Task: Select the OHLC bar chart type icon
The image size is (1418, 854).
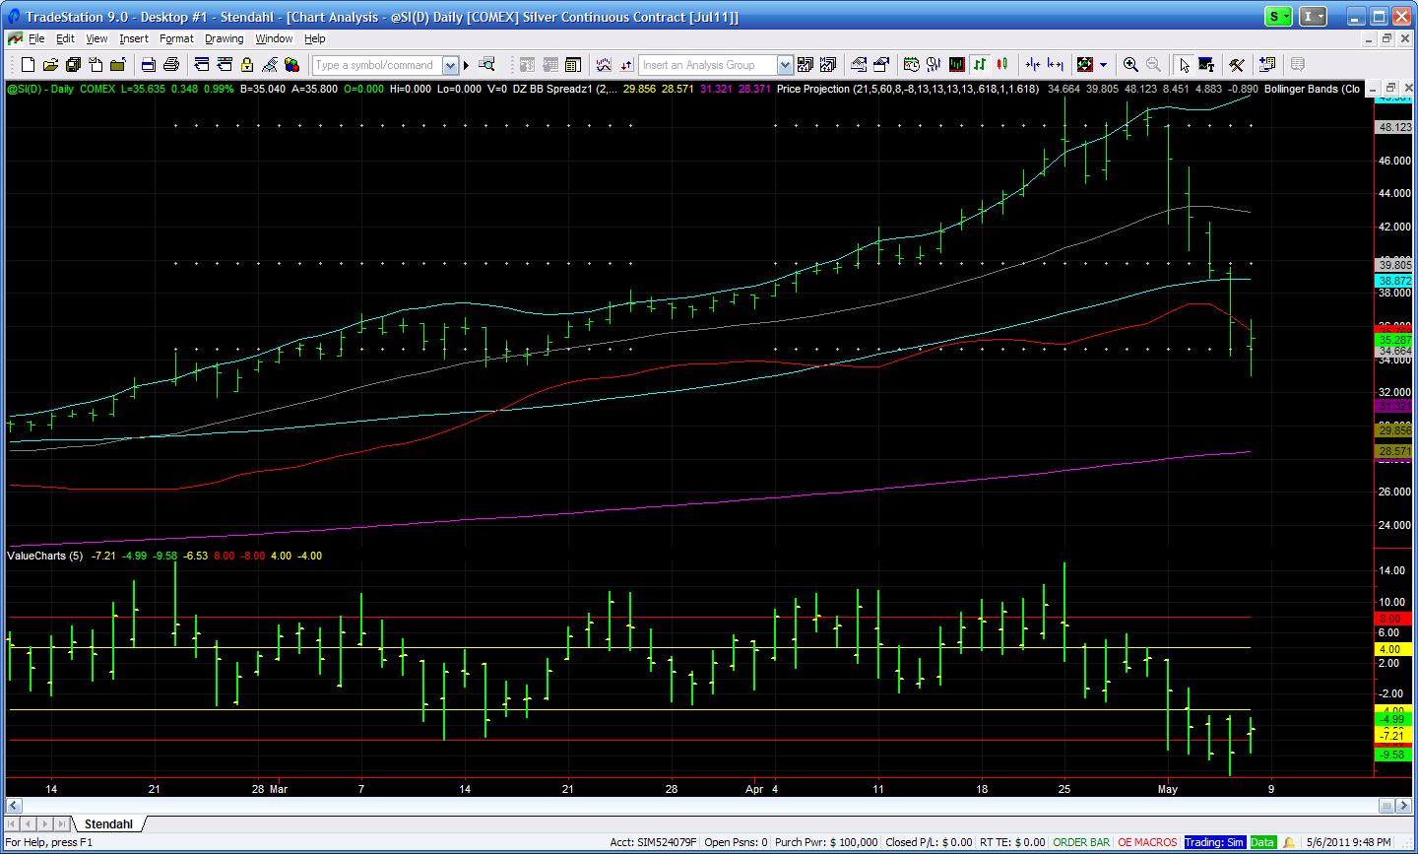Action: pyautogui.click(x=980, y=65)
